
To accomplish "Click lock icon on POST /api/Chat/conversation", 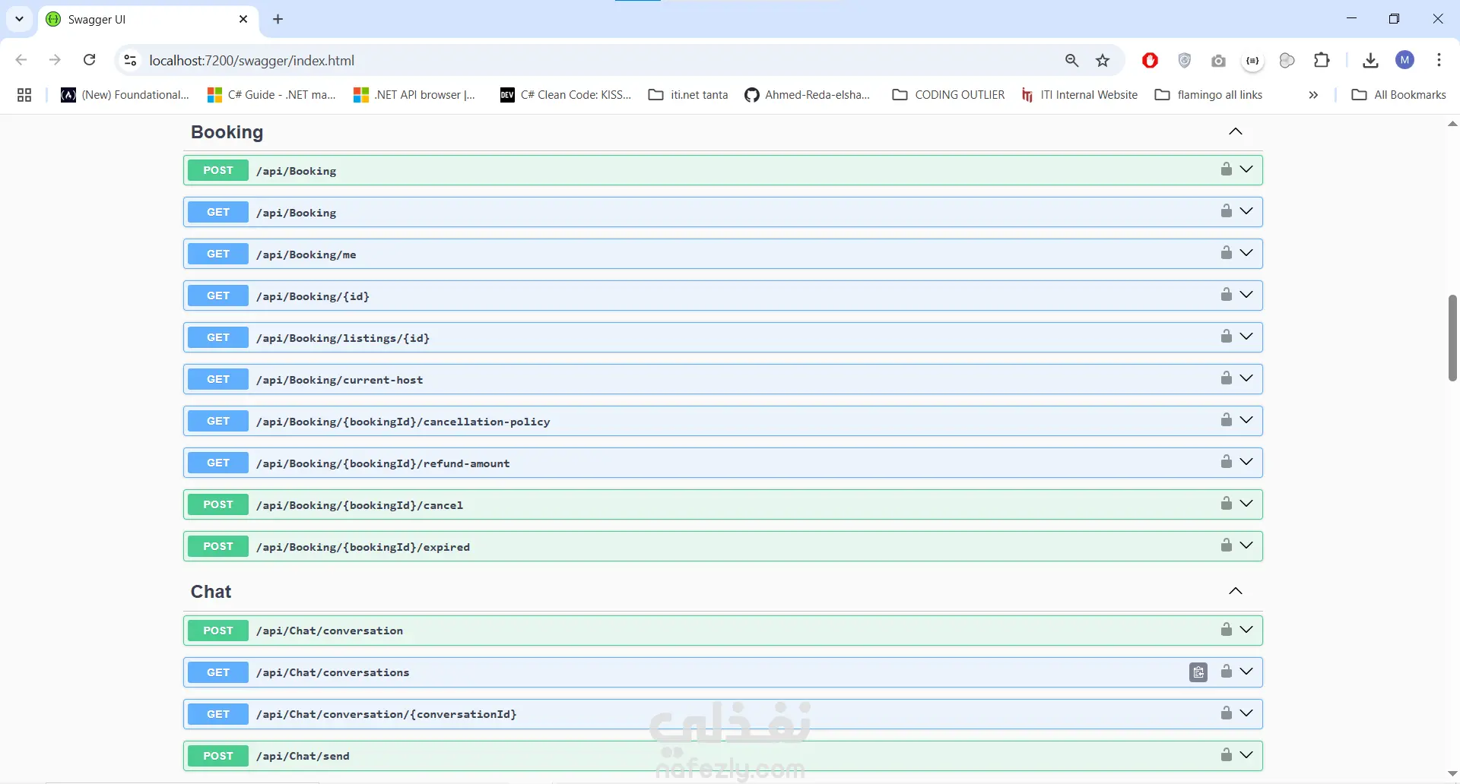I will tap(1226, 630).
